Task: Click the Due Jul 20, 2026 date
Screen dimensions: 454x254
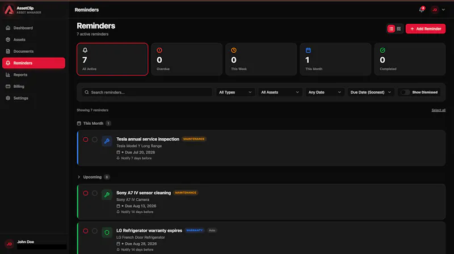Action: (x=140, y=152)
